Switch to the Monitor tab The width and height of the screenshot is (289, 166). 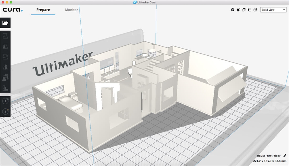click(71, 10)
